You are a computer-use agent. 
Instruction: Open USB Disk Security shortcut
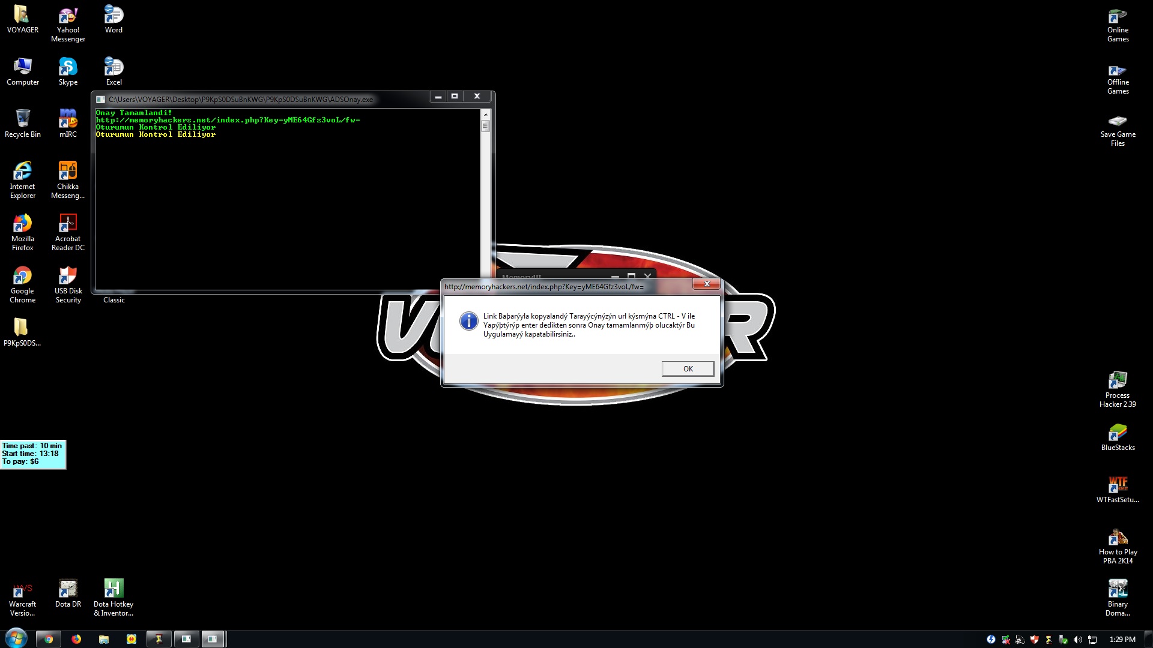click(68, 284)
